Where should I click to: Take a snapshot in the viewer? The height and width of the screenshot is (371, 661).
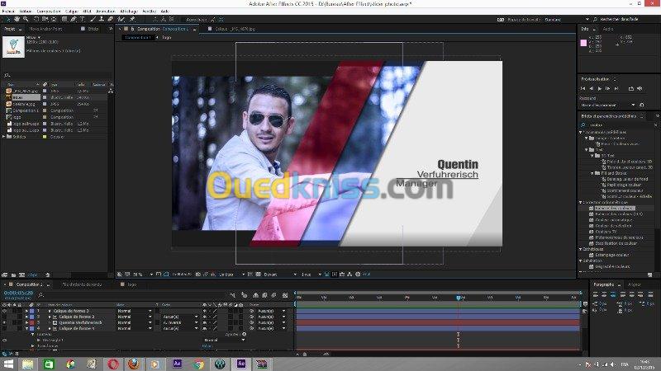(198, 275)
